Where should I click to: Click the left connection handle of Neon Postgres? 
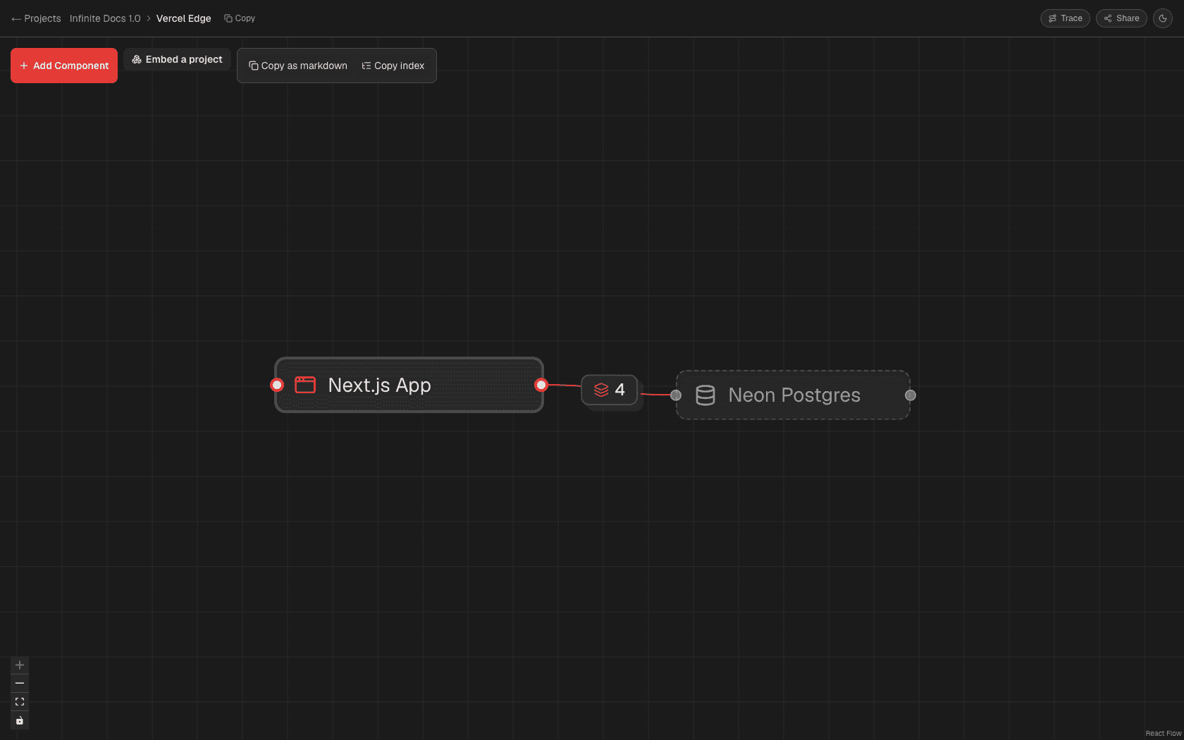point(676,395)
